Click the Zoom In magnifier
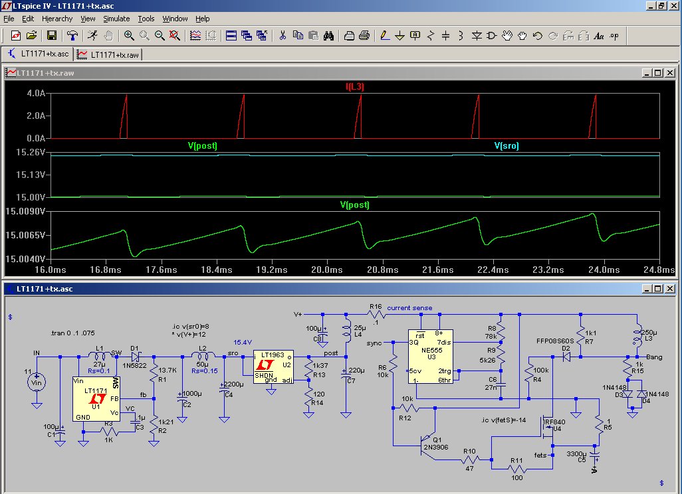Viewport: 682px width, 494px height. click(129, 36)
